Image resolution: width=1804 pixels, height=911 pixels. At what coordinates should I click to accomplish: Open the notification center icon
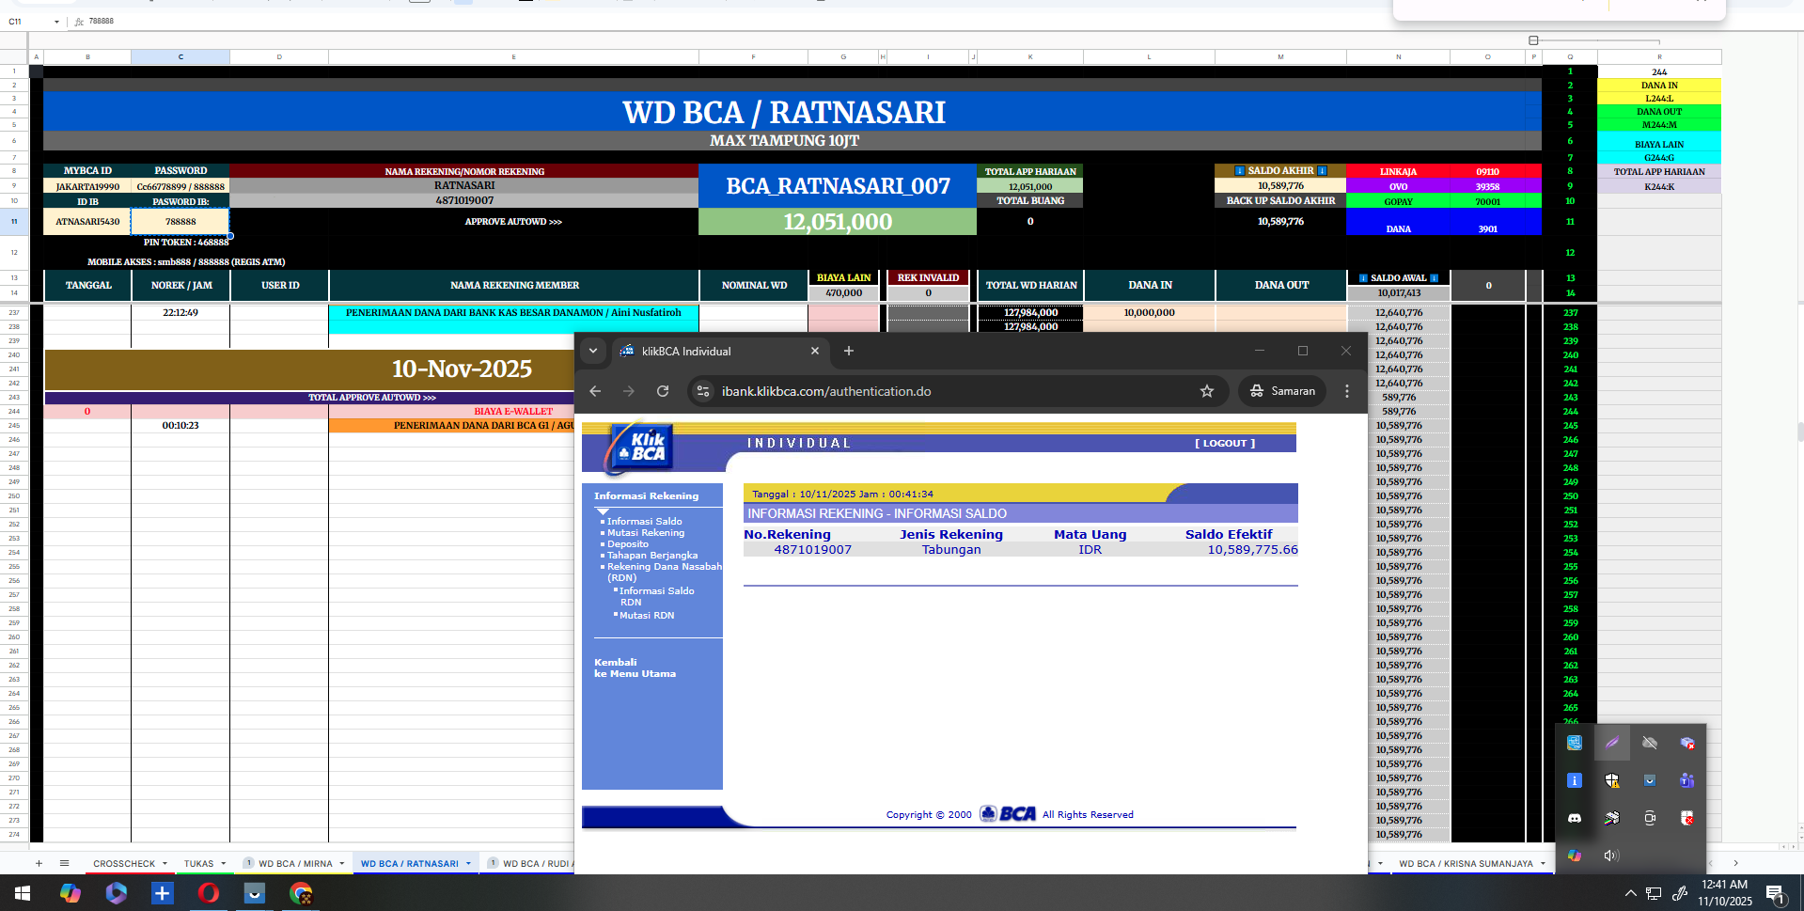(1776, 895)
